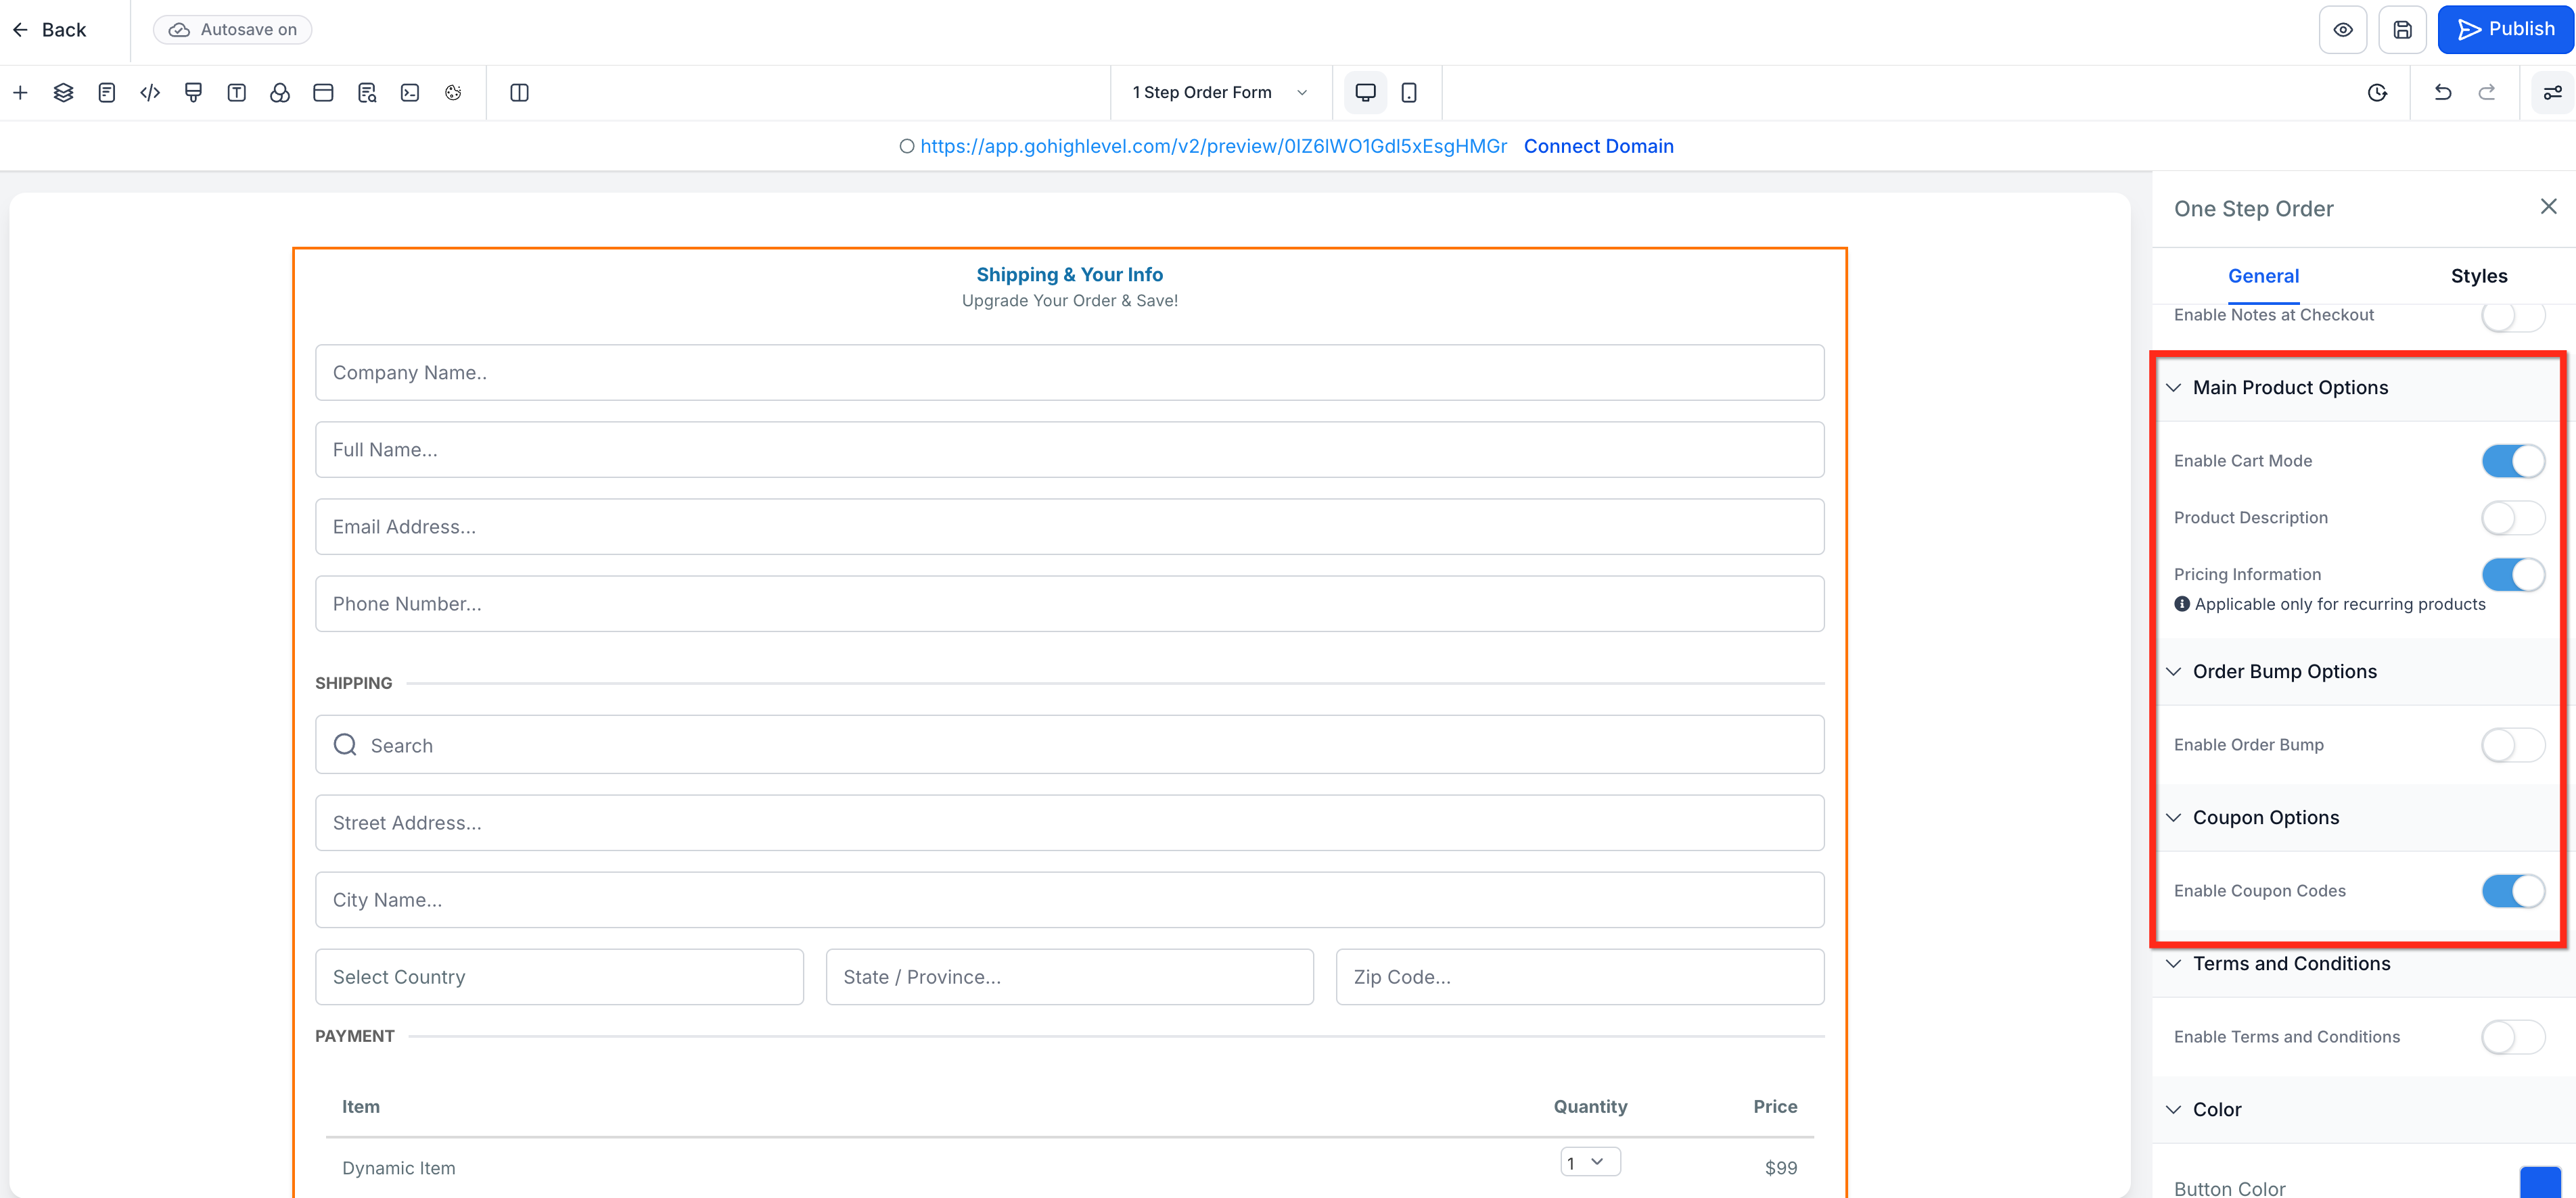Switch to mobile device view

[x=1408, y=93]
